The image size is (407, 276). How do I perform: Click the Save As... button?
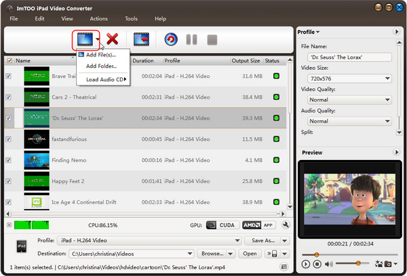pos(263,241)
